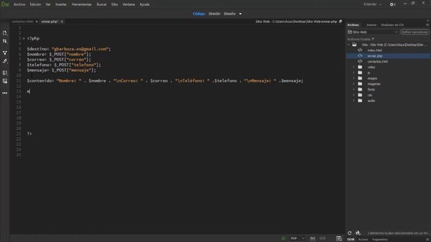This screenshot has width=431, height=242.
Task: Switch to the DOM panel tab
Action: 351,239
